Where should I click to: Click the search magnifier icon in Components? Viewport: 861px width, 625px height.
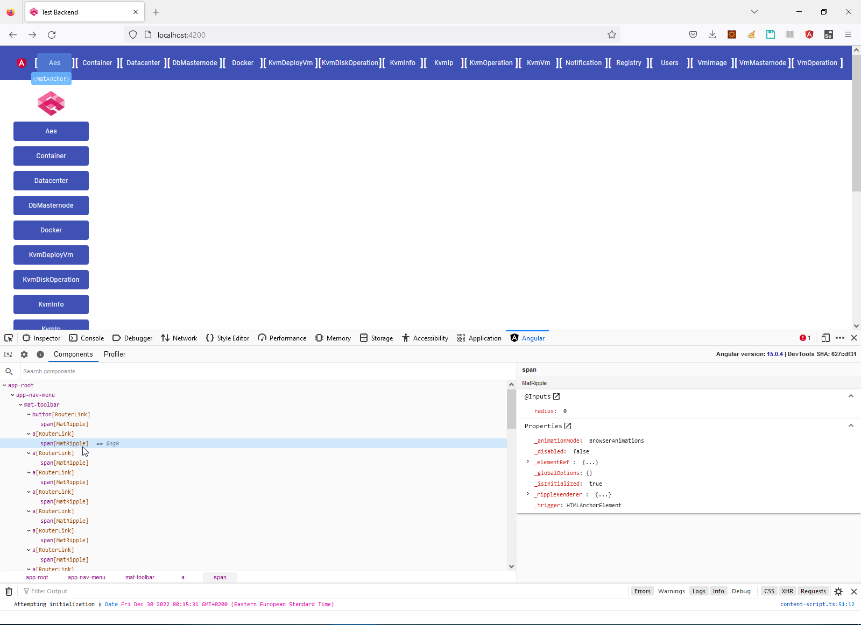point(9,371)
